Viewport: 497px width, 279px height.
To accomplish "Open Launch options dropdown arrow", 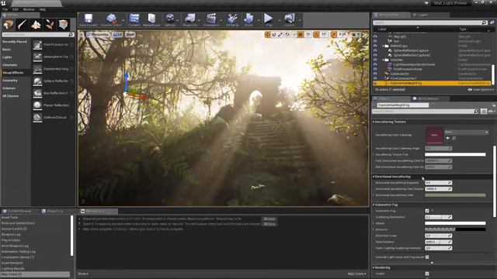I will click(300, 20).
